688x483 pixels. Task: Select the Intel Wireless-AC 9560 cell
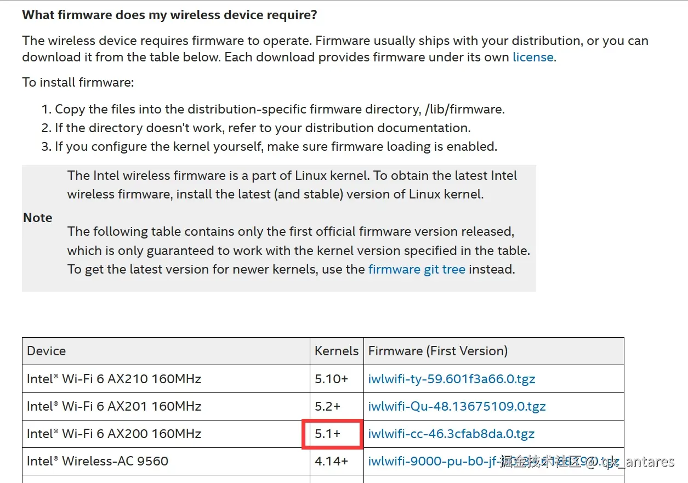pyautogui.click(x=98, y=461)
